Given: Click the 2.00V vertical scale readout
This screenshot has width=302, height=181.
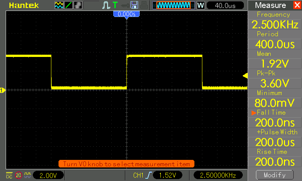Looking at the screenshot, I should tap(48, 175).
